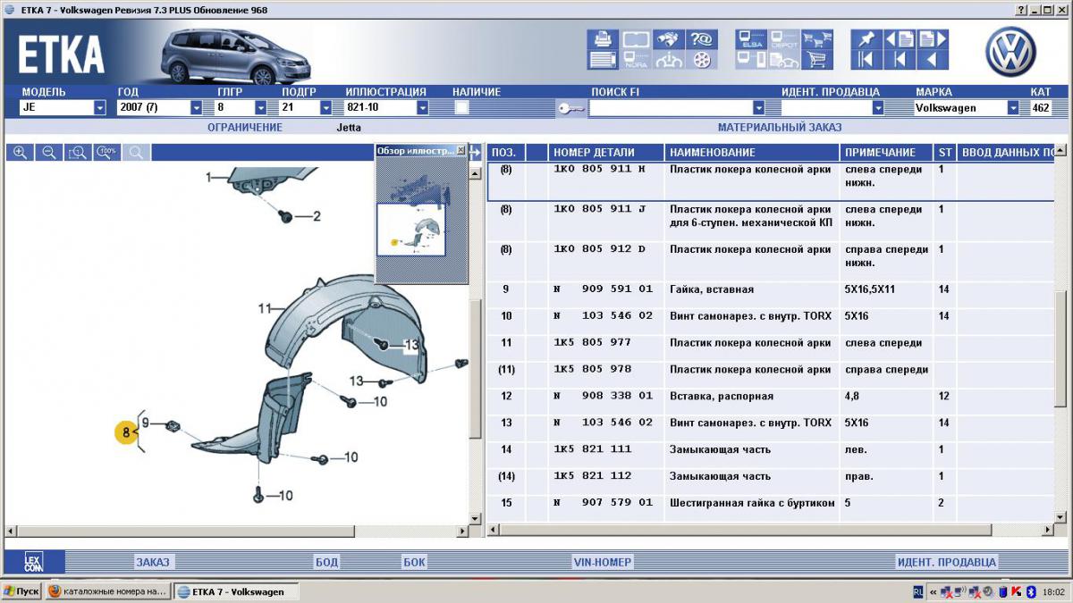Click the VIN-НОМЕР bottom menu item
1073x603 pixels.
click(603, 562)
